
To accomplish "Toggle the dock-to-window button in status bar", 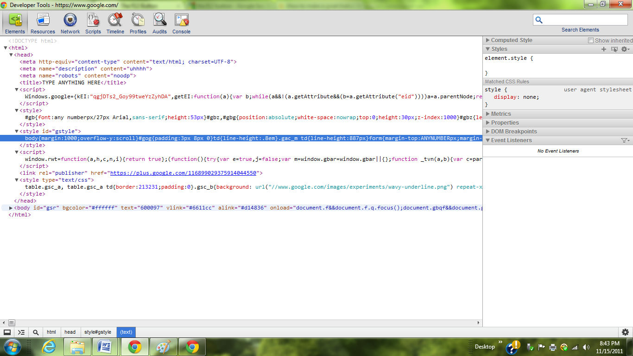I will click(7, 332).
